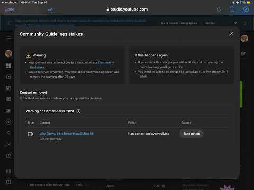Click Go to Creator Demographics in banner
The height and width of the screenshot is (190, 254).
(x=179, y=23)
